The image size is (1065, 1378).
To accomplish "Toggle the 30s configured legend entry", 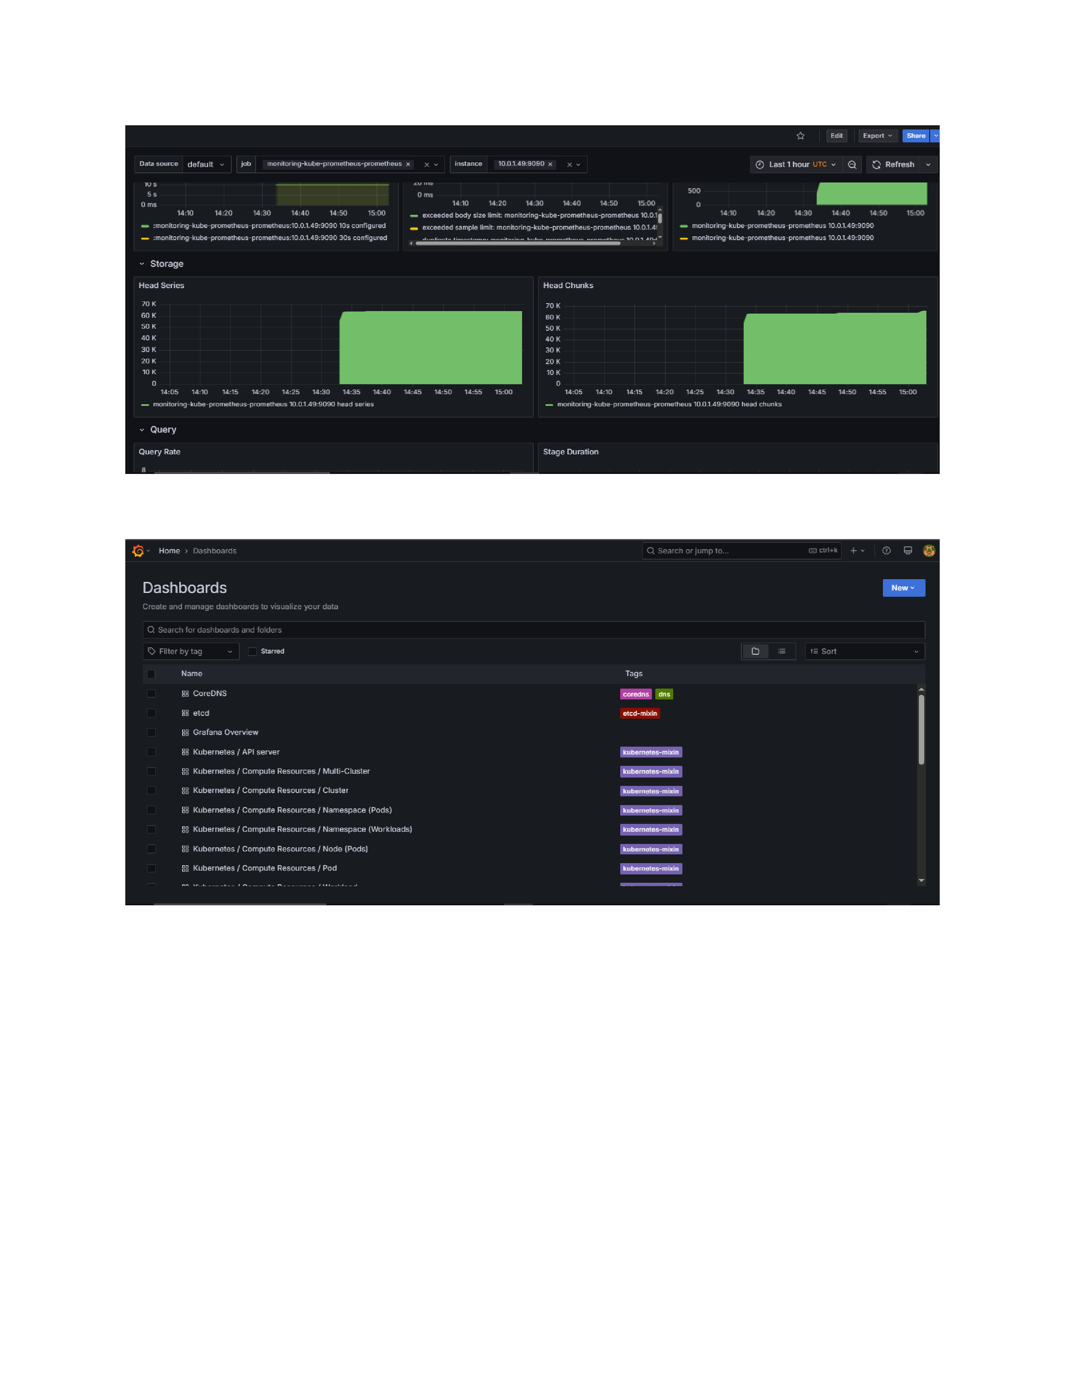I will pos(270,238).
